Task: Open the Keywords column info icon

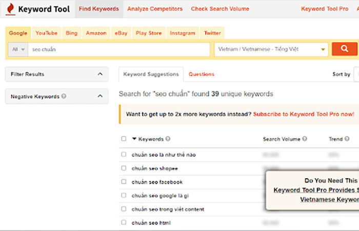Action: click(x=168, y=139)
